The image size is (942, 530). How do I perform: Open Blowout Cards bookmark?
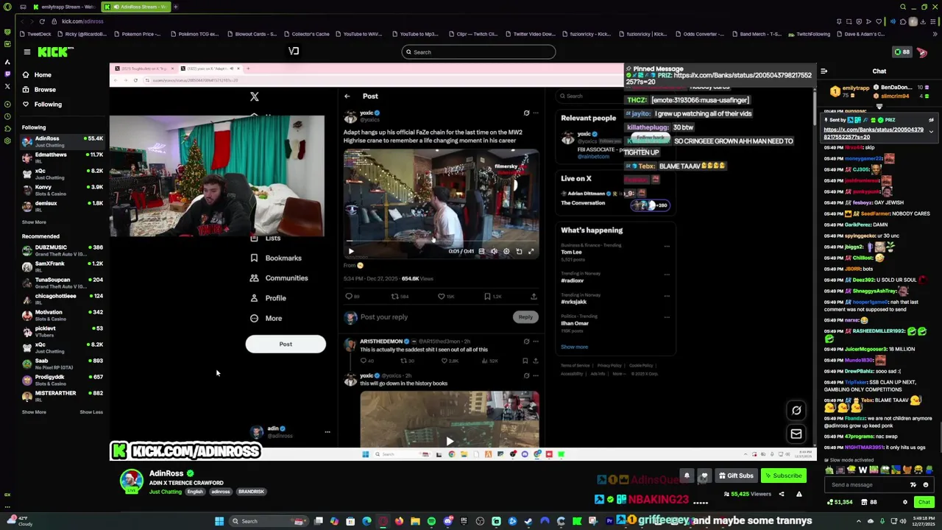(x=252, y=34)
